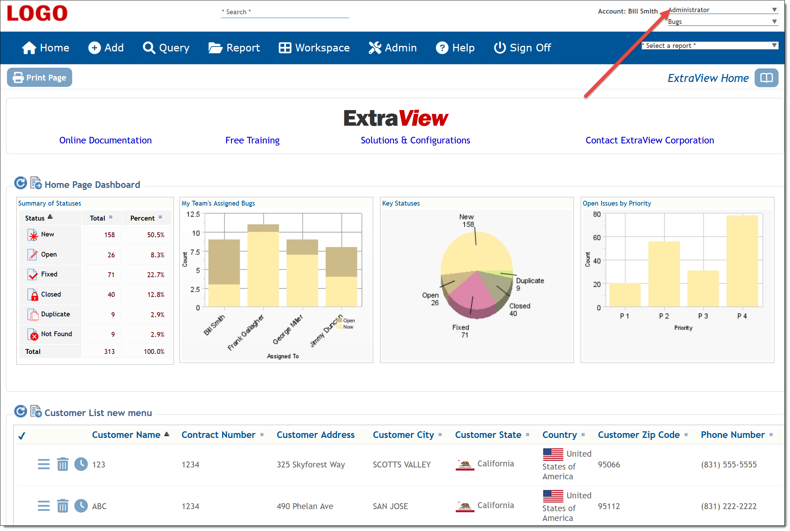Open the Workspace menu item
This screenshot has width=790, height=531.
click(x=314, y=48)
